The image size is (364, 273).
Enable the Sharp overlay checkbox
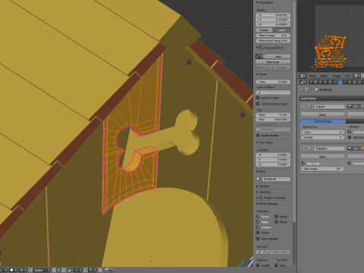click(x=277, y=216)
